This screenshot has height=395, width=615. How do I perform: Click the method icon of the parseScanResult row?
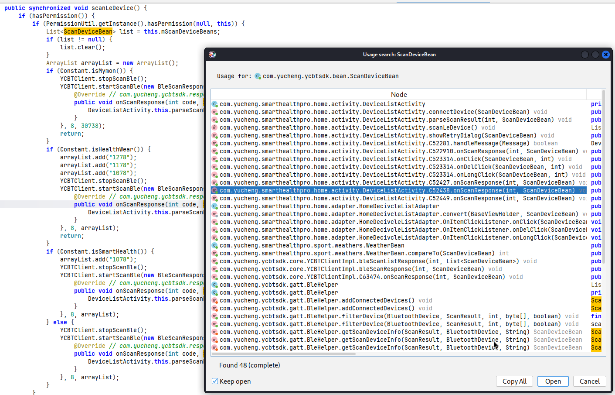[215, 120]
